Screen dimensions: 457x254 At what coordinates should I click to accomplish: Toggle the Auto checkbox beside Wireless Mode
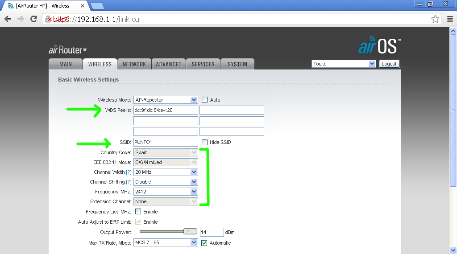(x=204, y=100)
